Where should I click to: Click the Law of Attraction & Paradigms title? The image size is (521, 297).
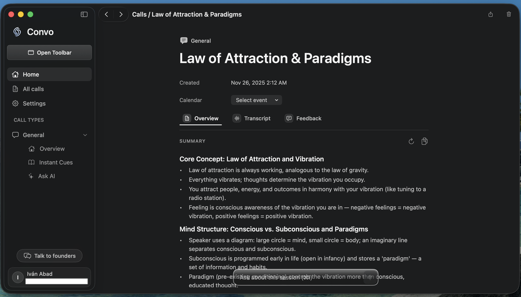click(x=275, y=58)
